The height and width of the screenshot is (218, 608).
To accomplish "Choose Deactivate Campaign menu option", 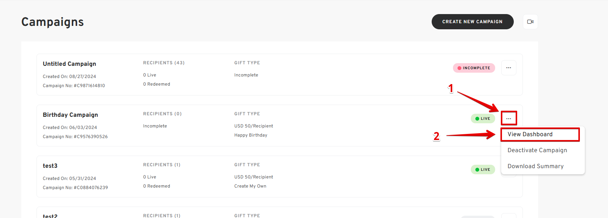I will [x=537, y=150].
